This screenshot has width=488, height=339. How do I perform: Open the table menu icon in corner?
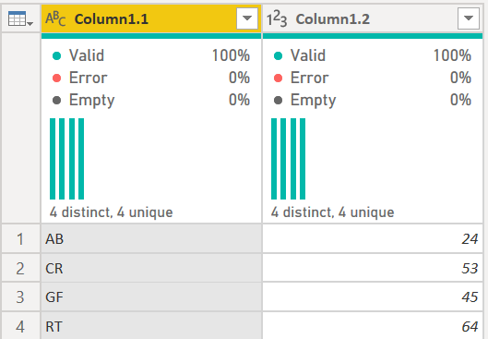click(x=20, y=18)
